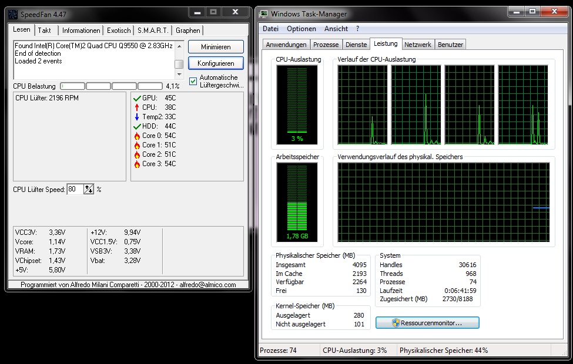Click the Minimieren button in SpeedFan

coord(216,47)
